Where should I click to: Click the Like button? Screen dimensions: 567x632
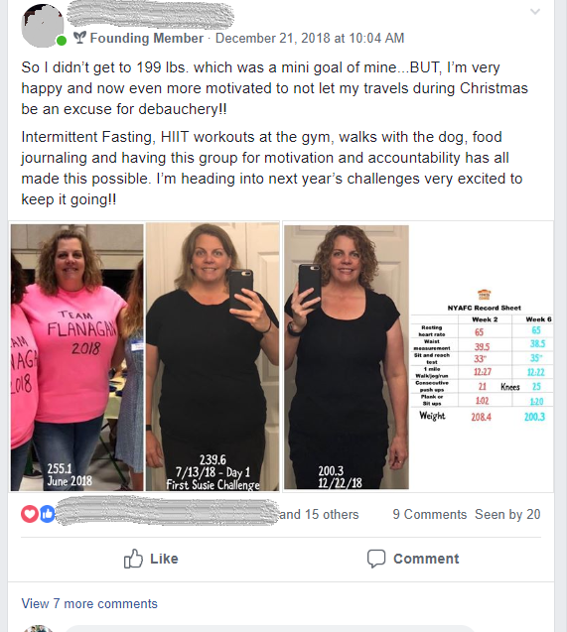tap(151, 559)
